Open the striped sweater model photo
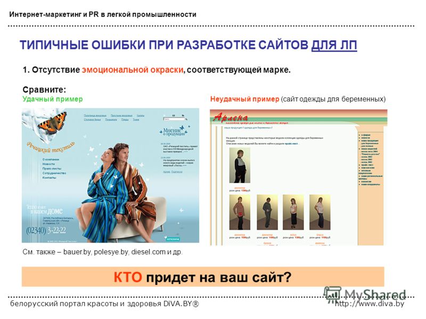 coord(240,212)
